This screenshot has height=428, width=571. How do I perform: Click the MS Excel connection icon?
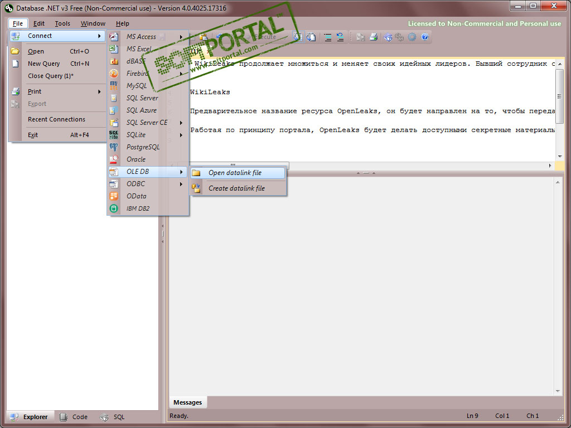[x=114, y=49]
